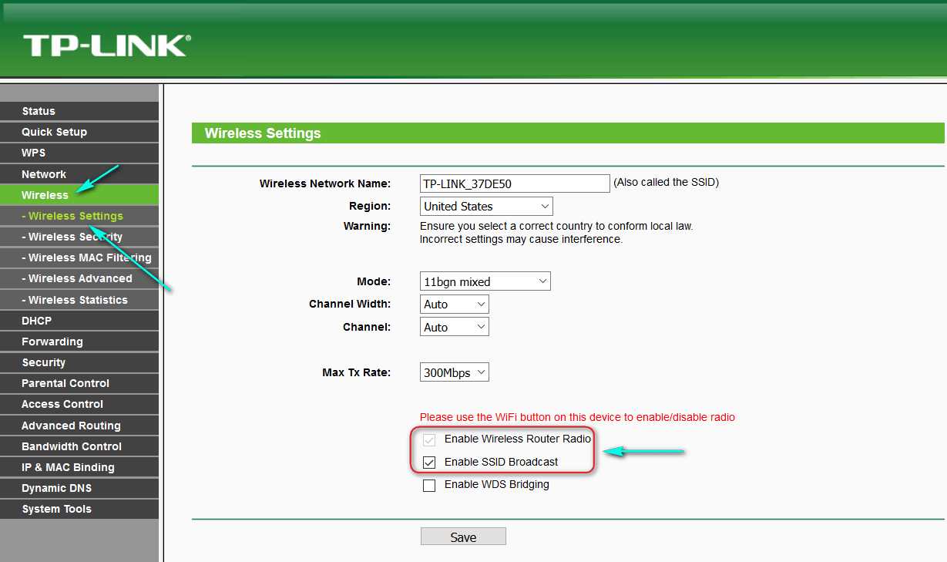Viewport: 947px width, 562px height.
Task: Enable SSID Broadcast checkbox
Action: [x=429, y=463]
